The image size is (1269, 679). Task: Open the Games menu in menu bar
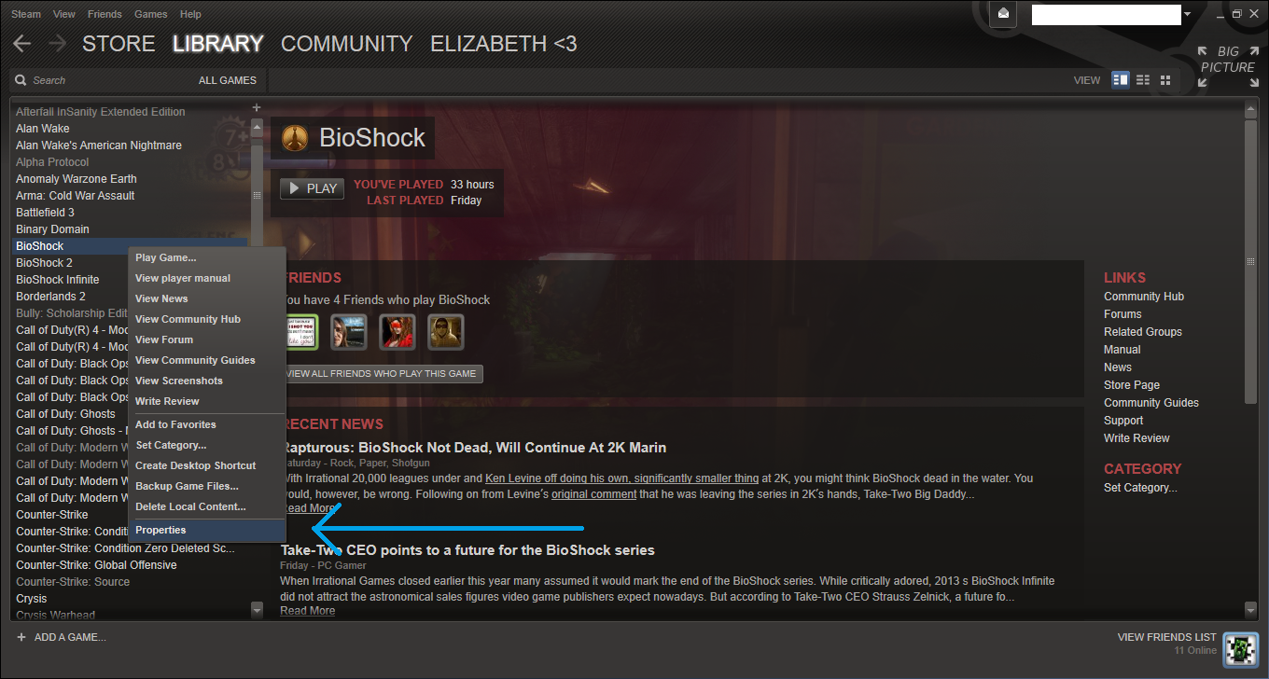pos(151,14)
